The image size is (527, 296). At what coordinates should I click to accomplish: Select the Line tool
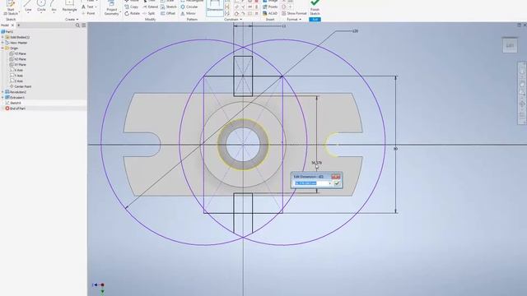point(28,7)
